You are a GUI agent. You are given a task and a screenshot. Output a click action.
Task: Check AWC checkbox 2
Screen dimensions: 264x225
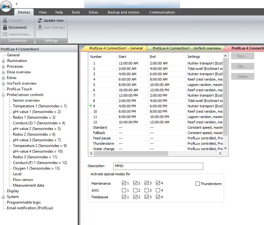pos(135,190)
